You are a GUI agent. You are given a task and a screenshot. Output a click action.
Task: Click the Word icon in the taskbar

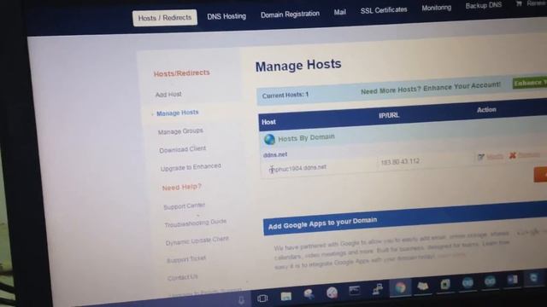coord(512,280)
